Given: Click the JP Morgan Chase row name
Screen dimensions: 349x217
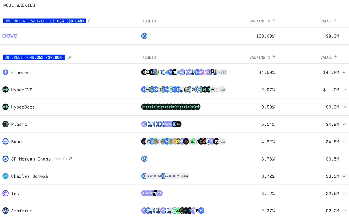Looking at the screenshot, I should [31, 159].
